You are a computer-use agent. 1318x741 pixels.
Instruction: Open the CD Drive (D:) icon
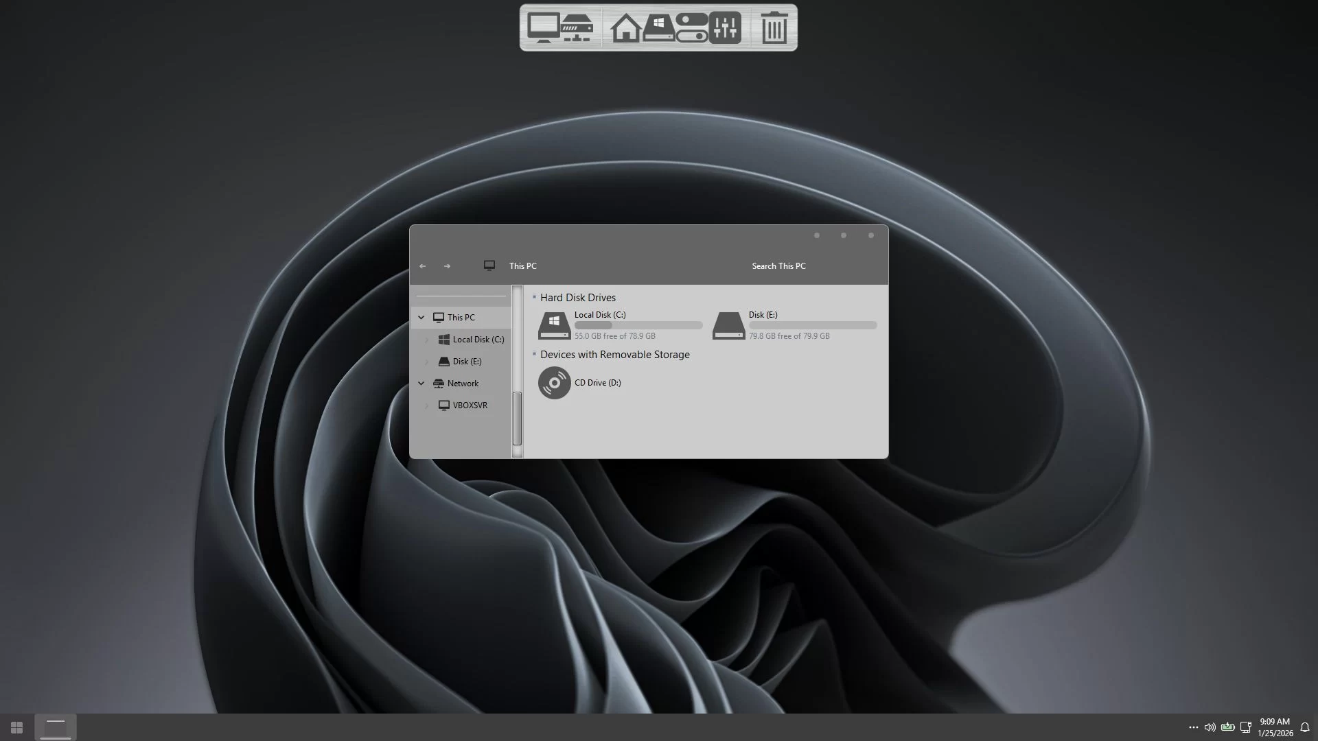click(x=555, y=383)
